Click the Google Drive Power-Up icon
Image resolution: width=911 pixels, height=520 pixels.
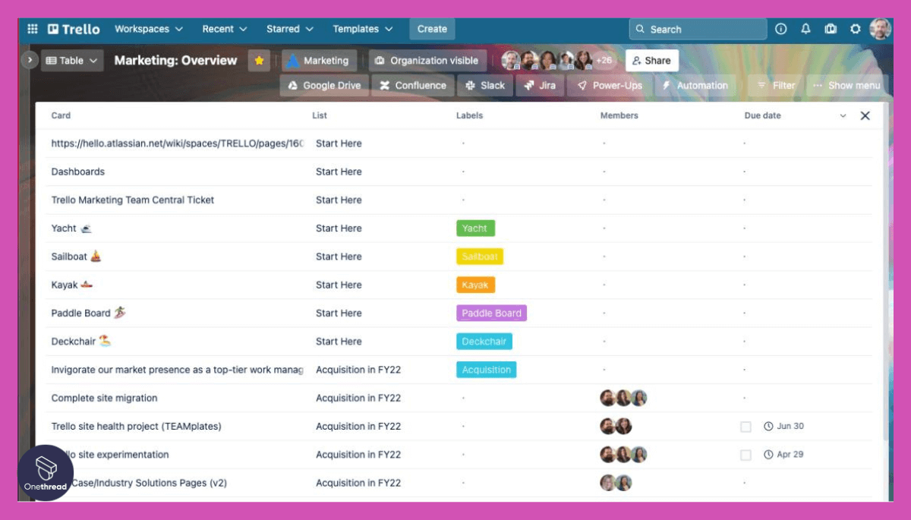292,85
